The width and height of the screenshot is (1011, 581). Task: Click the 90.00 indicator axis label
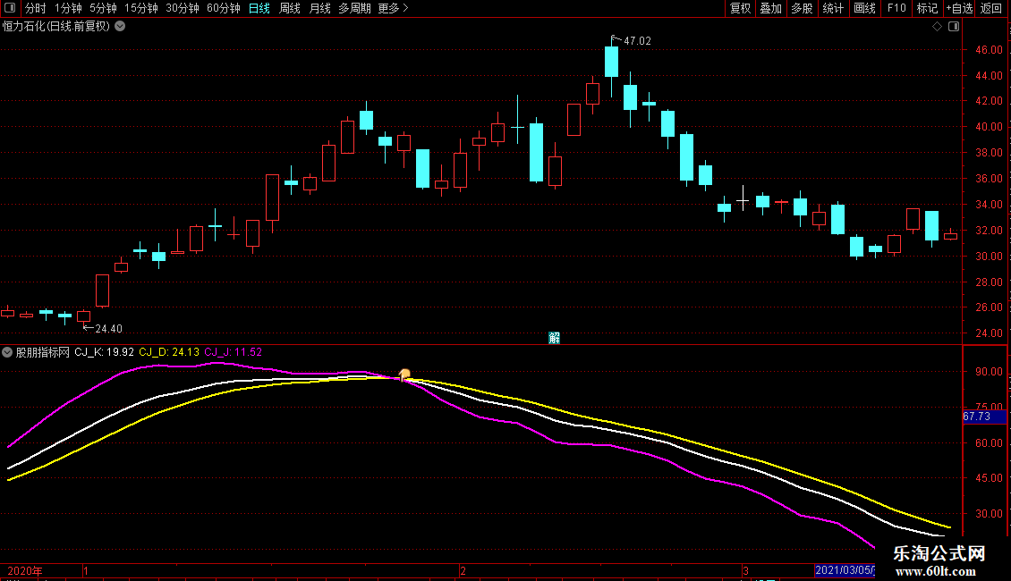click(x=989, y=372)
